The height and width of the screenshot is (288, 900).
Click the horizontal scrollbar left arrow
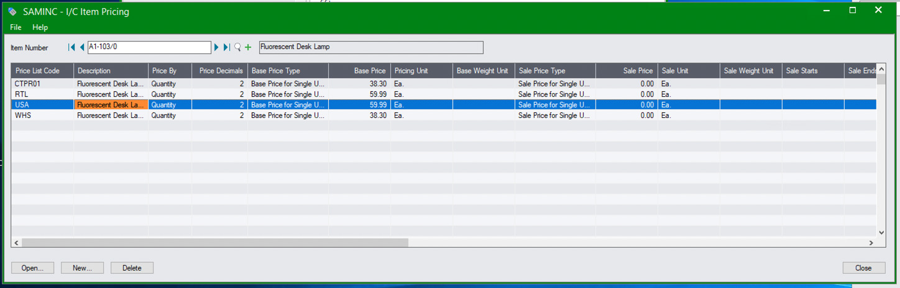[17, 242]
